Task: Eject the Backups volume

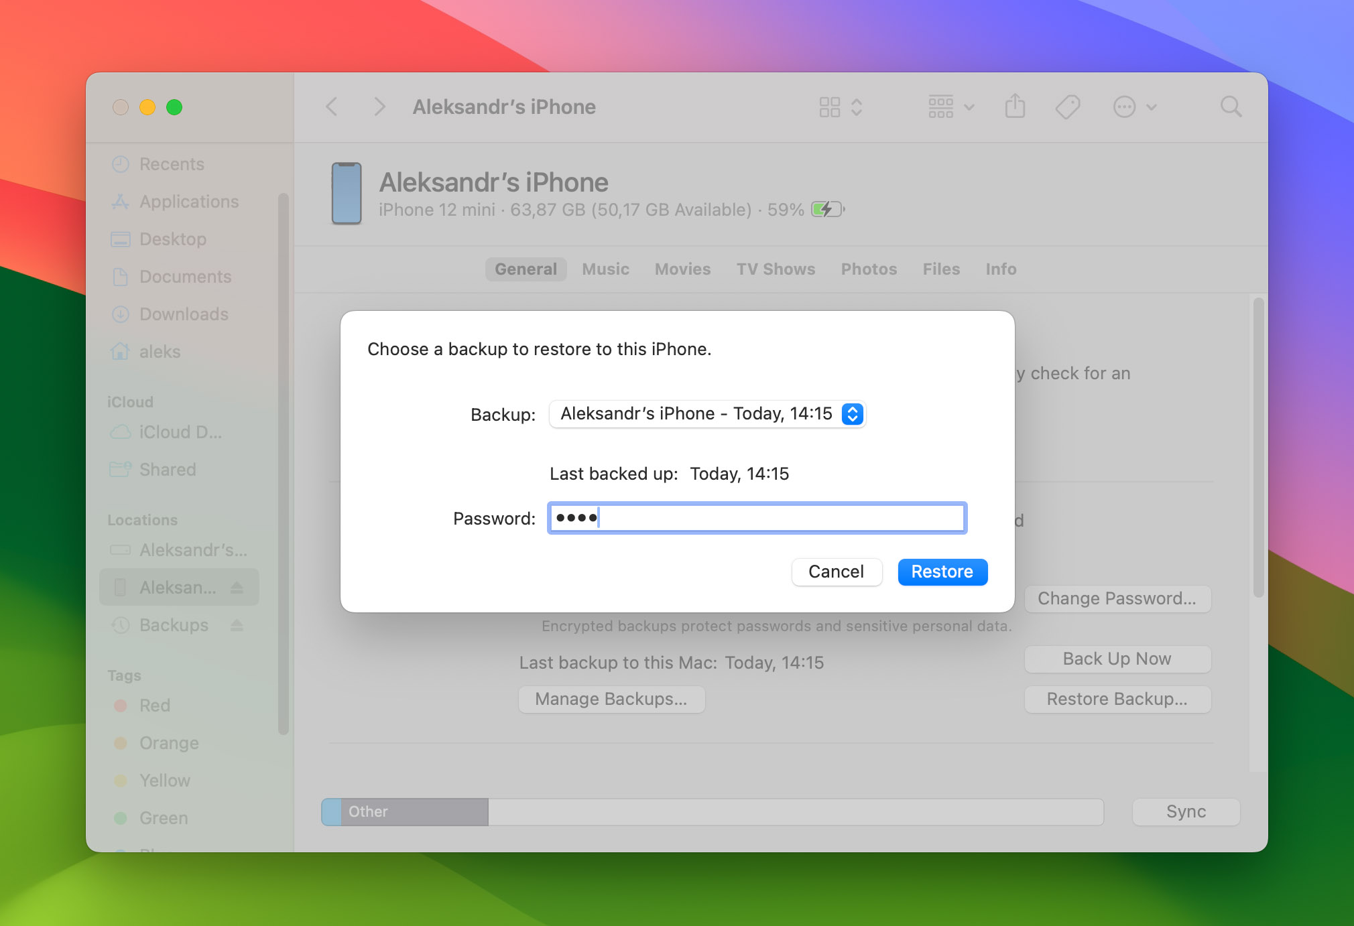Action: [237, 625]
